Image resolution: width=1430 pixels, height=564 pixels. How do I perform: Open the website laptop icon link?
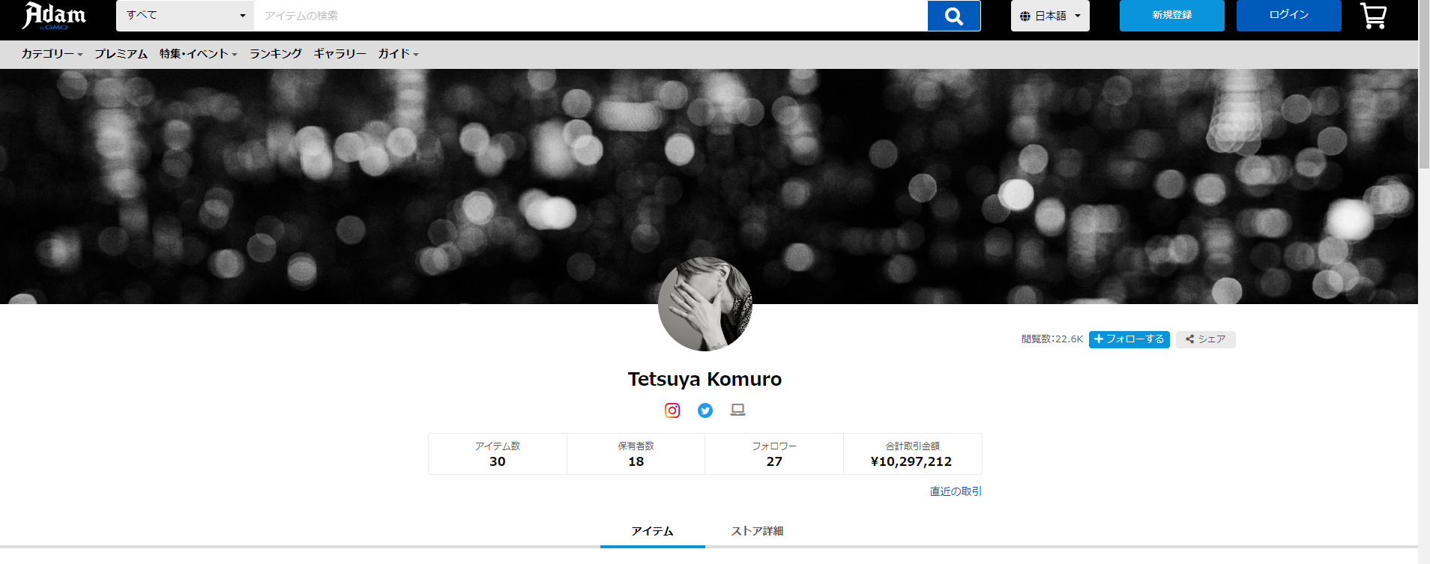click(x=738, y=410)
